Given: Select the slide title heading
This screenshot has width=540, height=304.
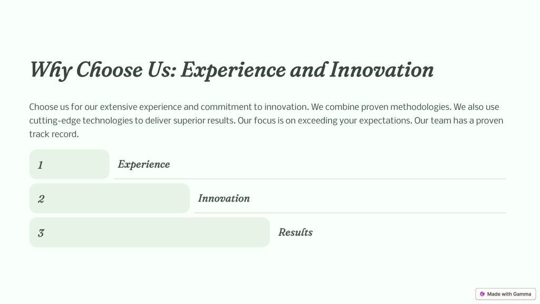Looking at the screenshot, I should point(232,70).
